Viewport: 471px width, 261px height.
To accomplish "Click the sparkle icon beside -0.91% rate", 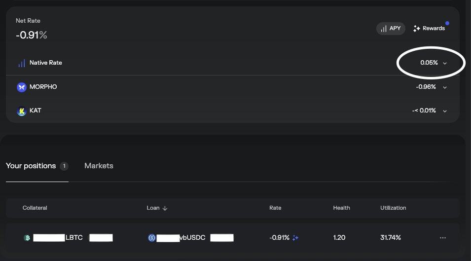I will pos(295,238).
